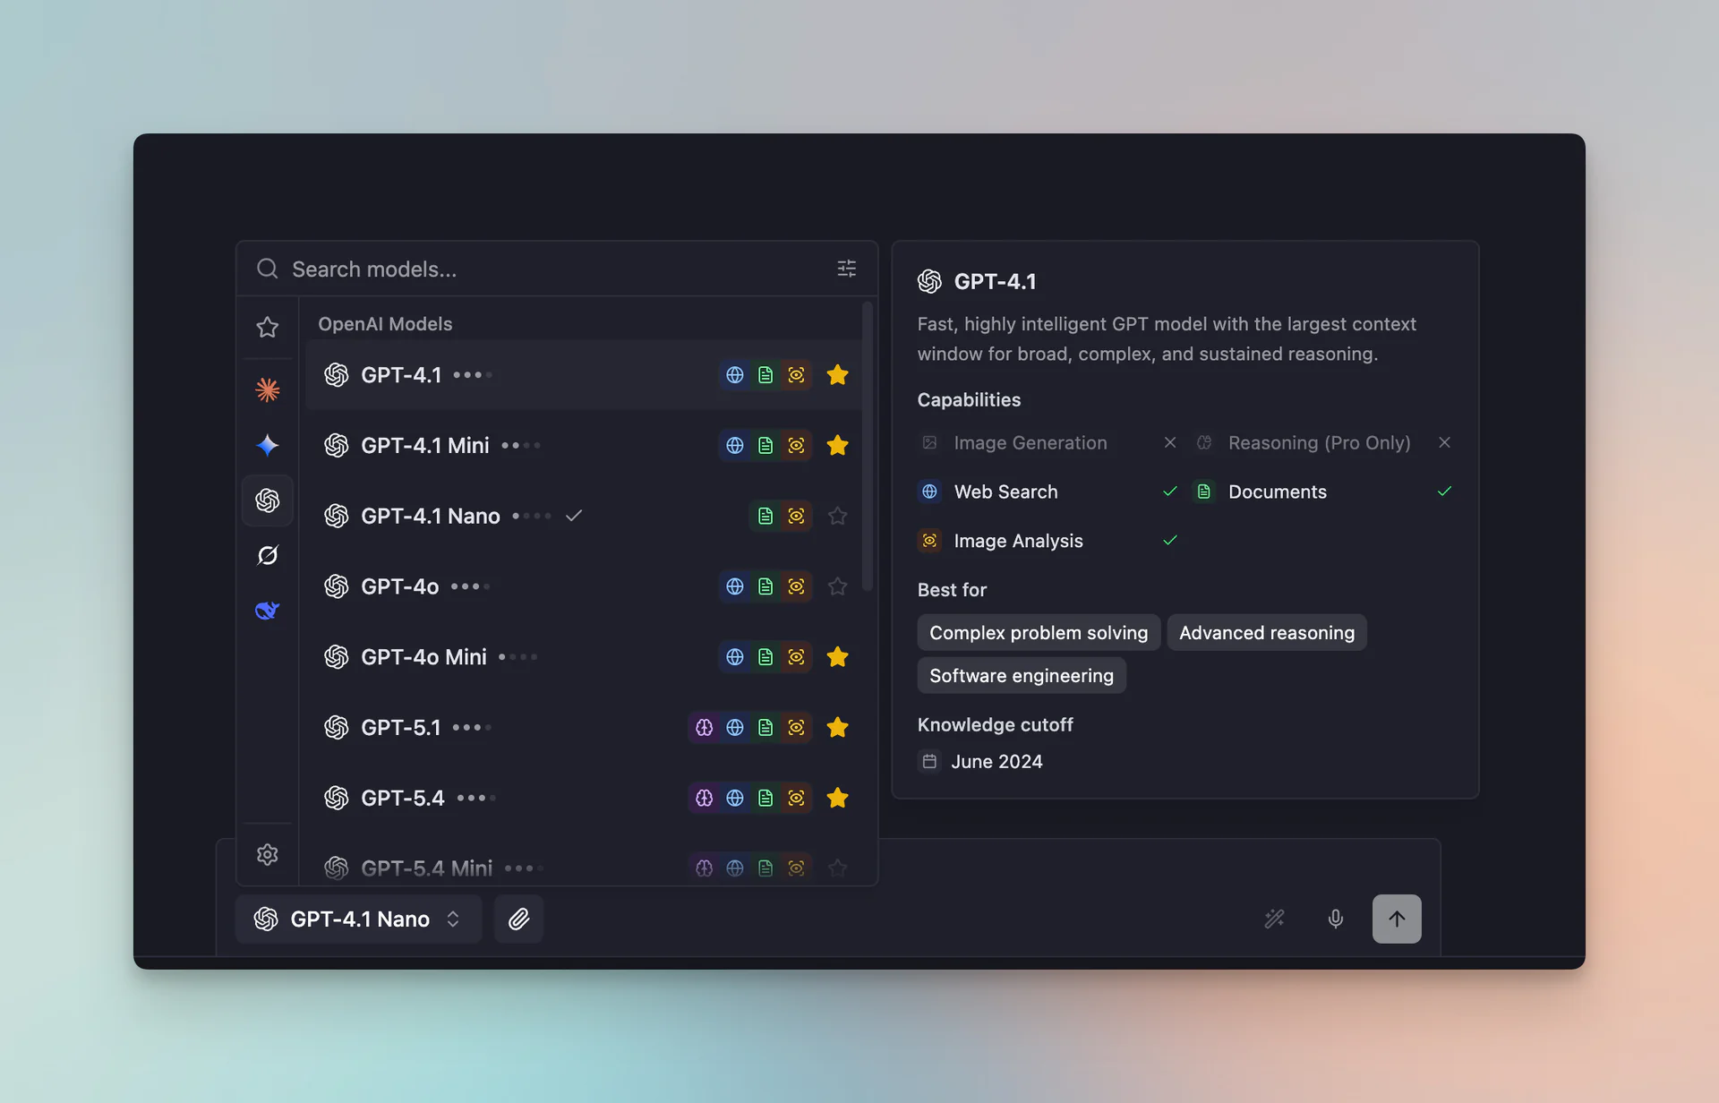1719x1103 pixels.
Task: Click the model list scrollbar
Action: click(867, 448)
